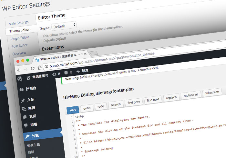
Task: Click line 1 '<?php' in code editor
Action: click(79, 116)
